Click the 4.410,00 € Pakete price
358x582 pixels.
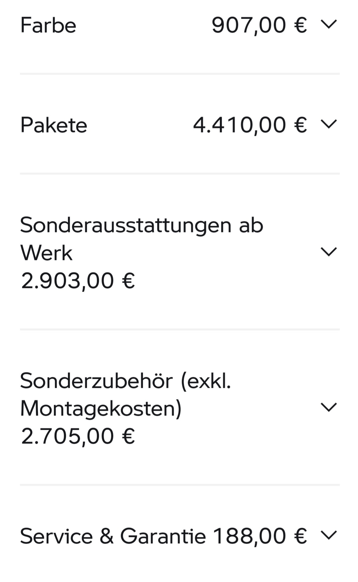pyautogui.click(x=250, y=125)
